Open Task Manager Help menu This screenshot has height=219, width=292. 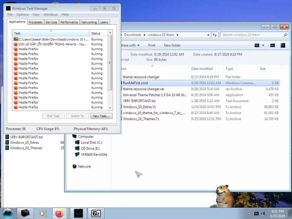tap(65, 15)
